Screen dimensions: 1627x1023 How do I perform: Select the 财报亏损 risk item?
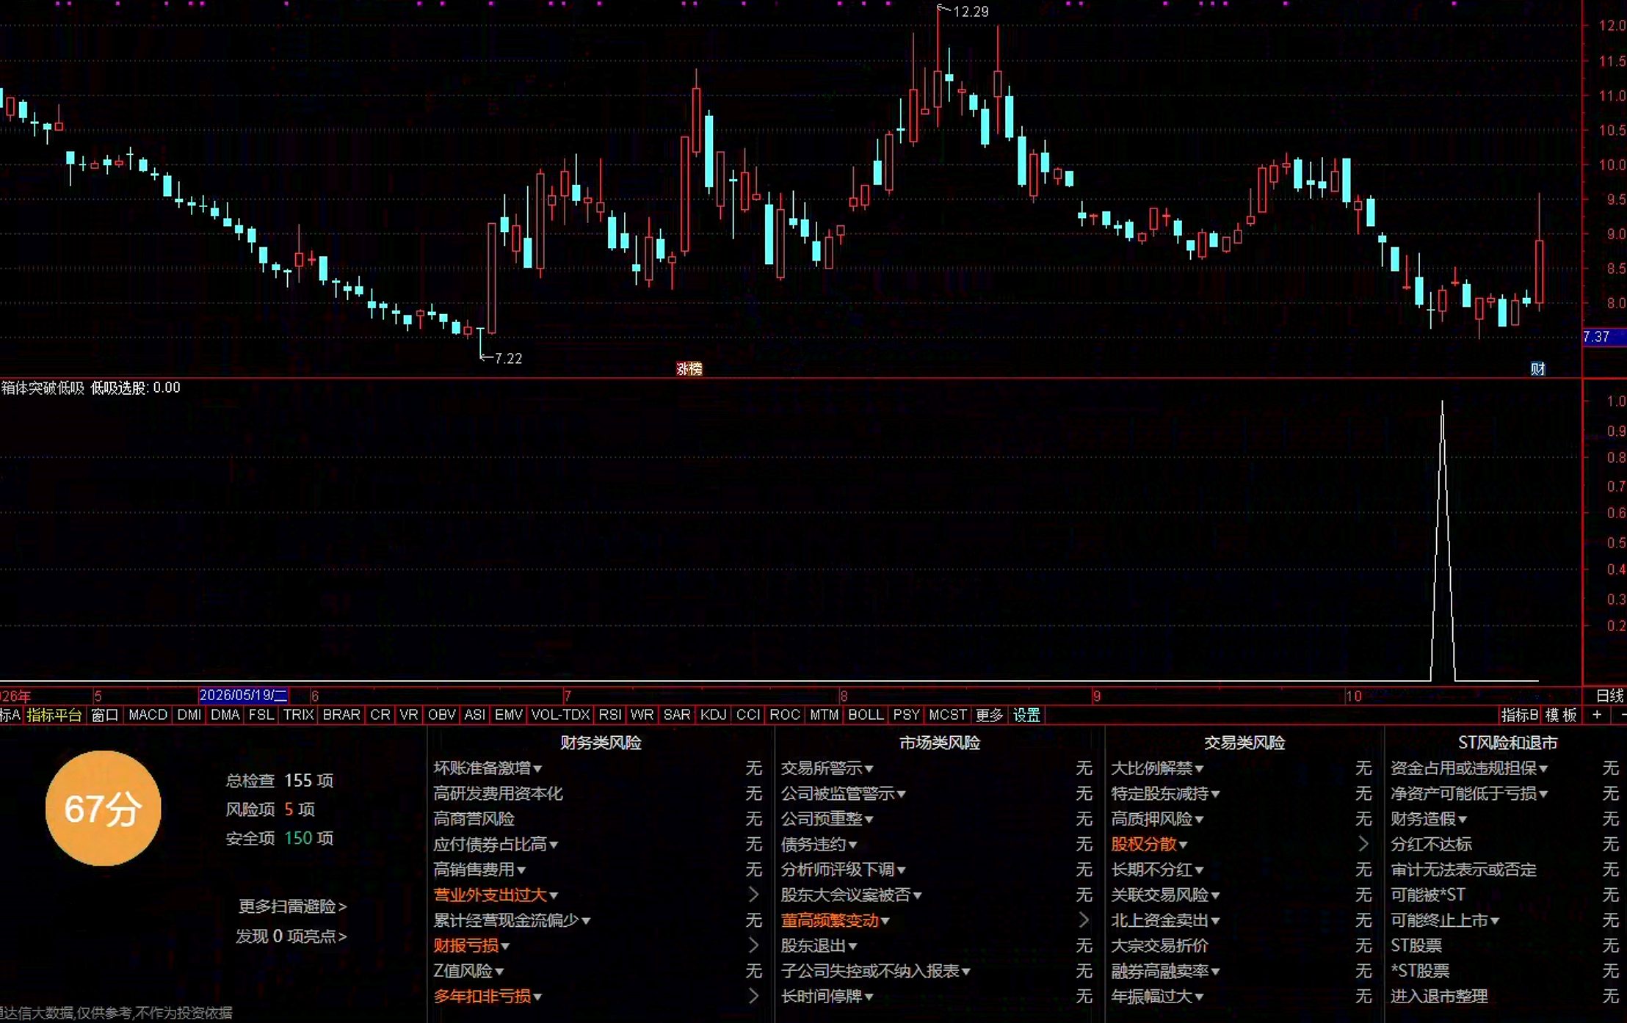[465, 945]
